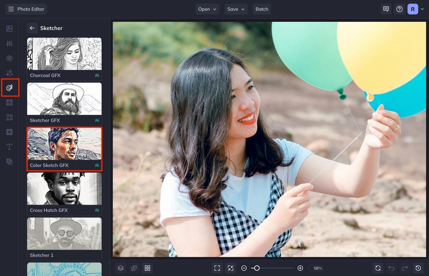The width and height of the screenshot is (429, 276).
Task: Redo the last action
Action: pyautogui.click(x=404, y=268)
